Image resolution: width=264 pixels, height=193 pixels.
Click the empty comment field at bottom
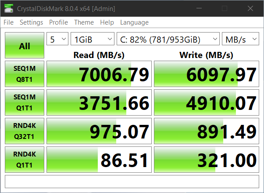[x=132, y=182]
